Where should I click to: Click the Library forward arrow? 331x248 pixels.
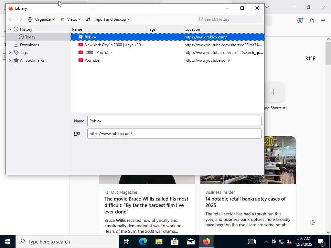click(20, 19)
